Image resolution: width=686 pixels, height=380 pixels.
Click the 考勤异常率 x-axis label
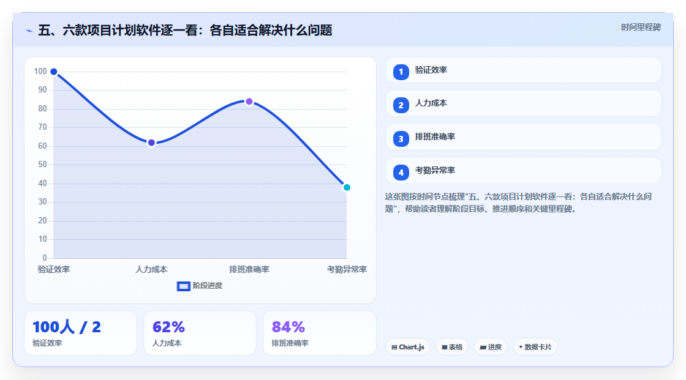coord(347,269)
